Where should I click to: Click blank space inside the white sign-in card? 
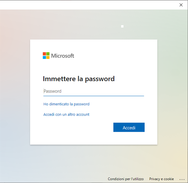[73, 132]
